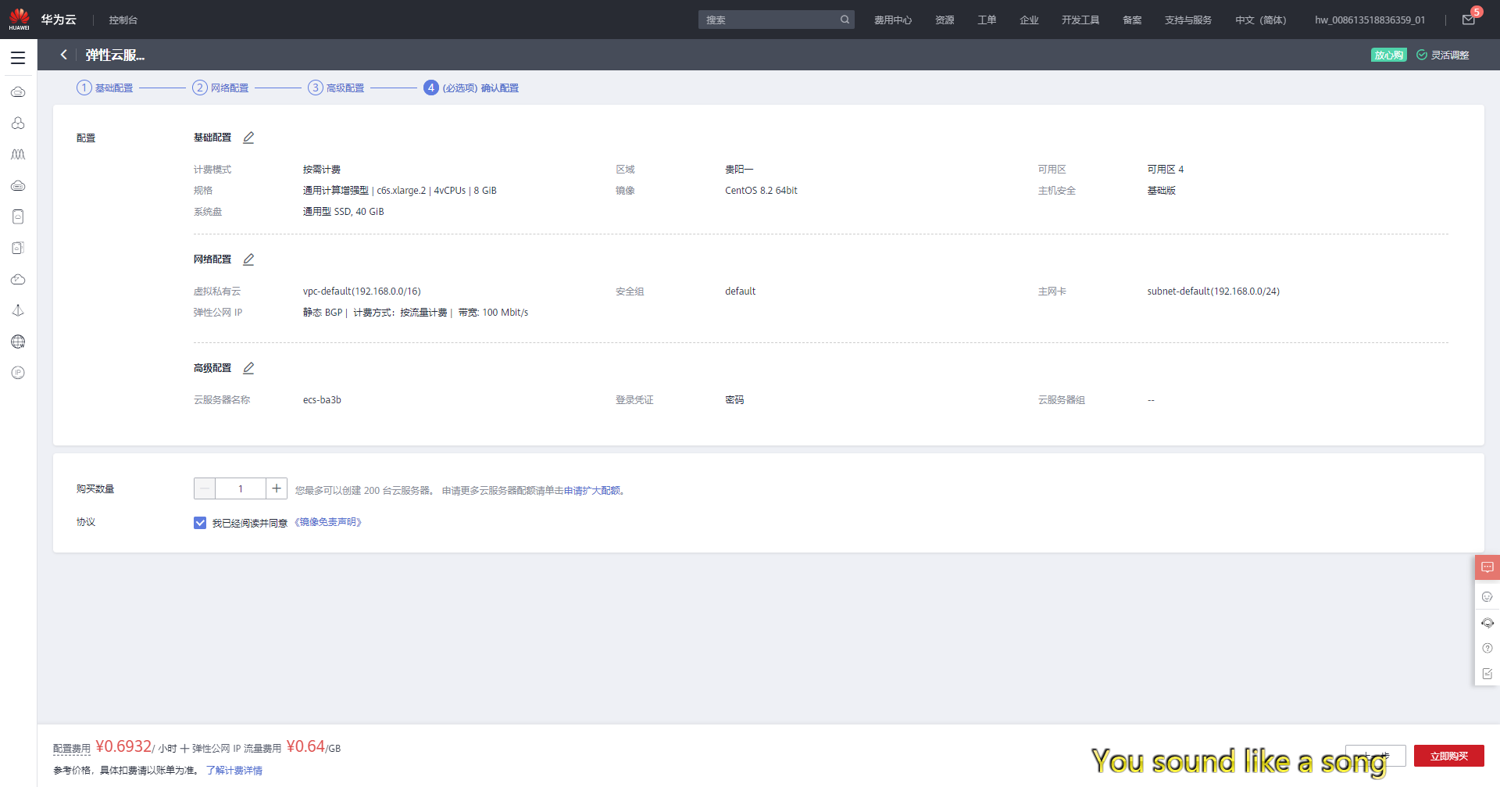
Task: Open help using the question mark icon
Action: [1487, 648]
